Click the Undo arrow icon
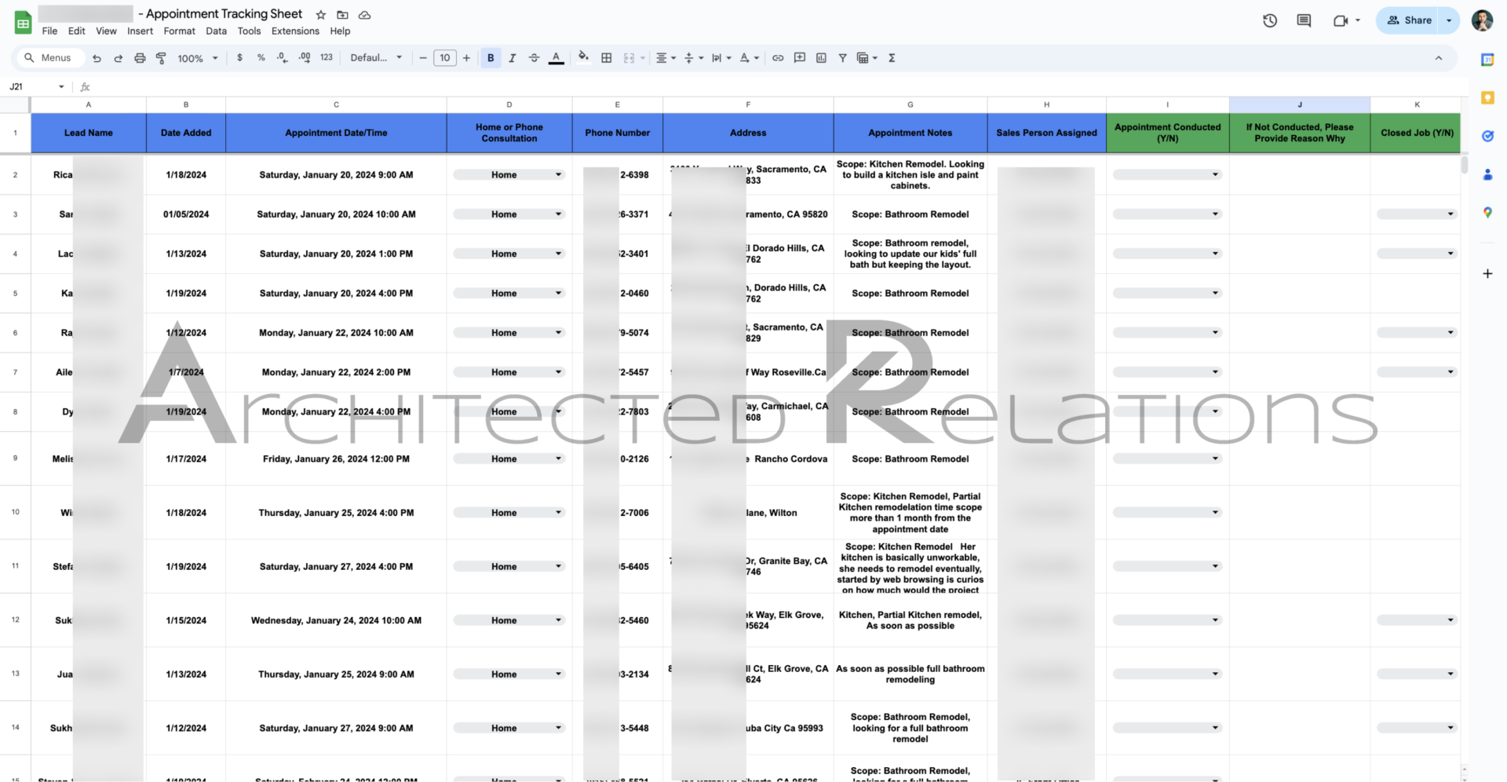This screenshot has width=1507, height=782. (97, 58)
